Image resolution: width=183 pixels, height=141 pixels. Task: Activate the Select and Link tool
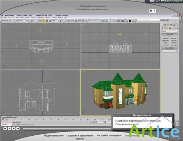[11, 21]
